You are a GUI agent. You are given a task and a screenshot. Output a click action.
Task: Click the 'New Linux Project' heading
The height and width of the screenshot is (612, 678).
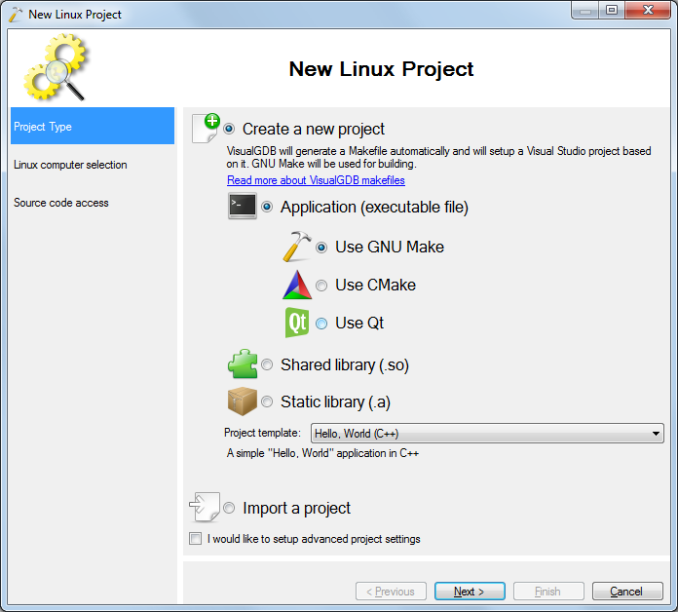(381, 69)
